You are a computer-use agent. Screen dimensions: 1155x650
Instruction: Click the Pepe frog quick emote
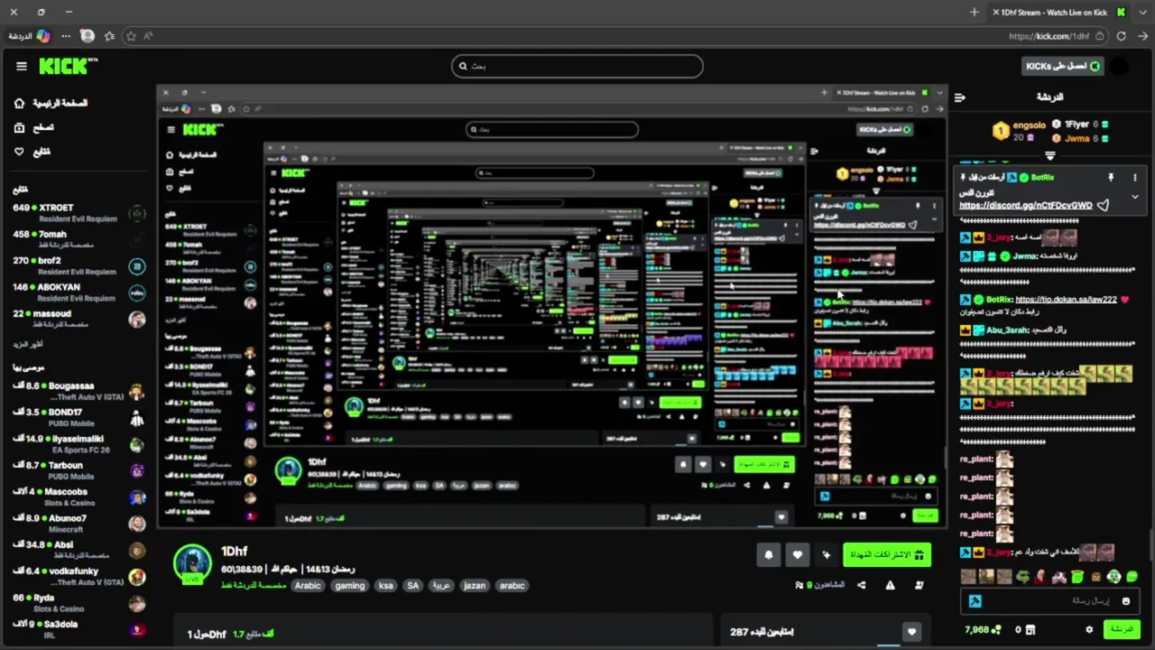pyautogui.click(x=1021, y=577)
